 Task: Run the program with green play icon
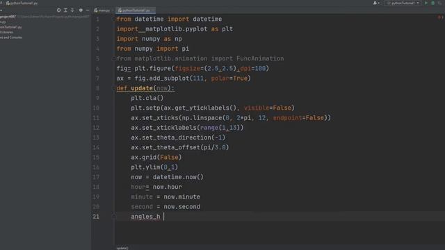[426, 3]
